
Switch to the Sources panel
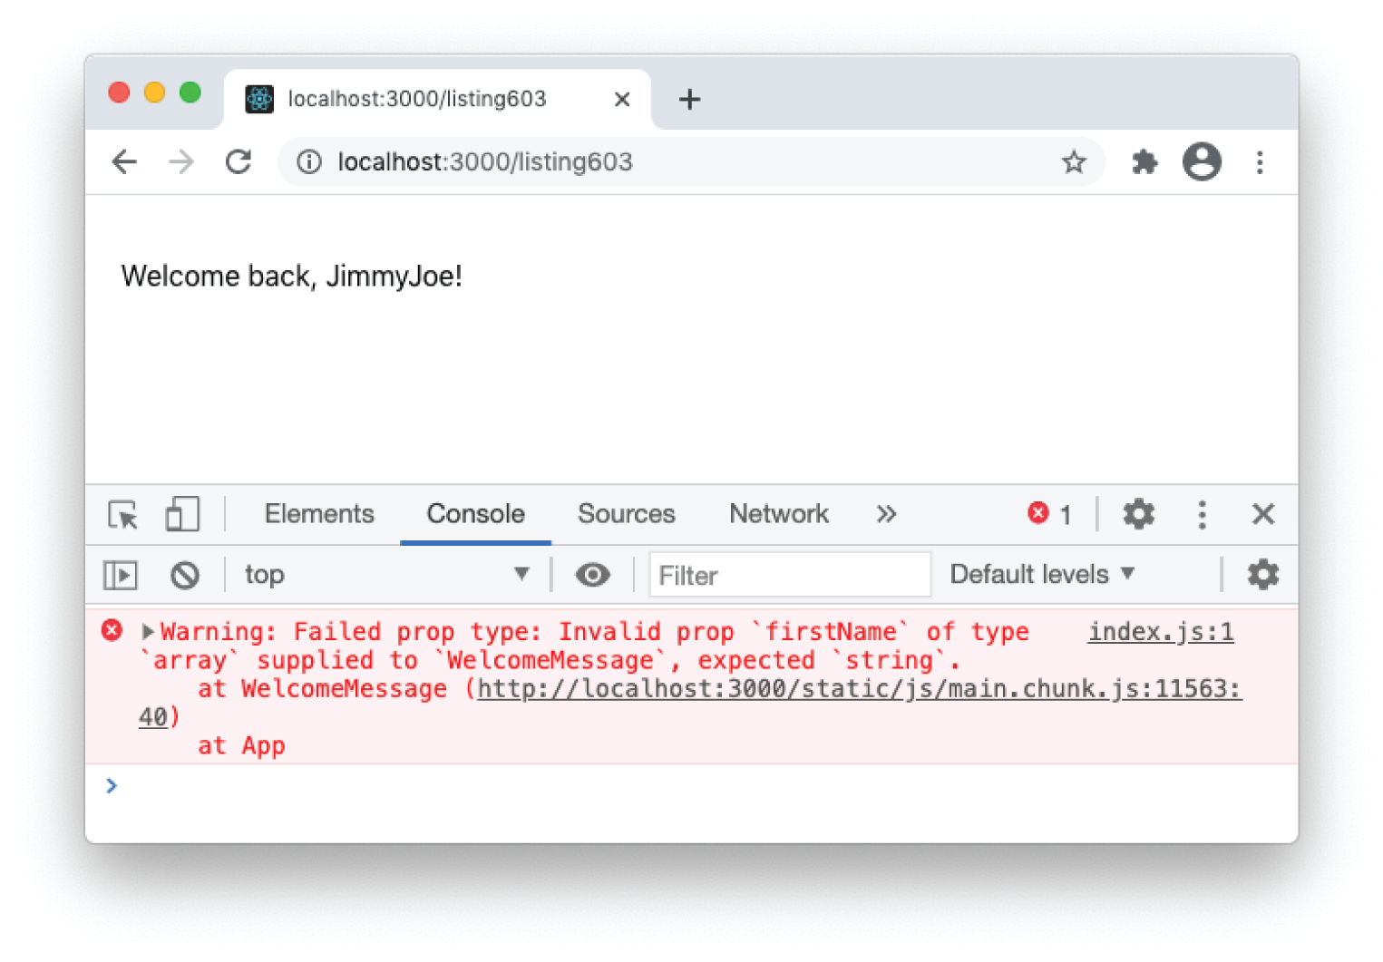[x=626, y=513]
